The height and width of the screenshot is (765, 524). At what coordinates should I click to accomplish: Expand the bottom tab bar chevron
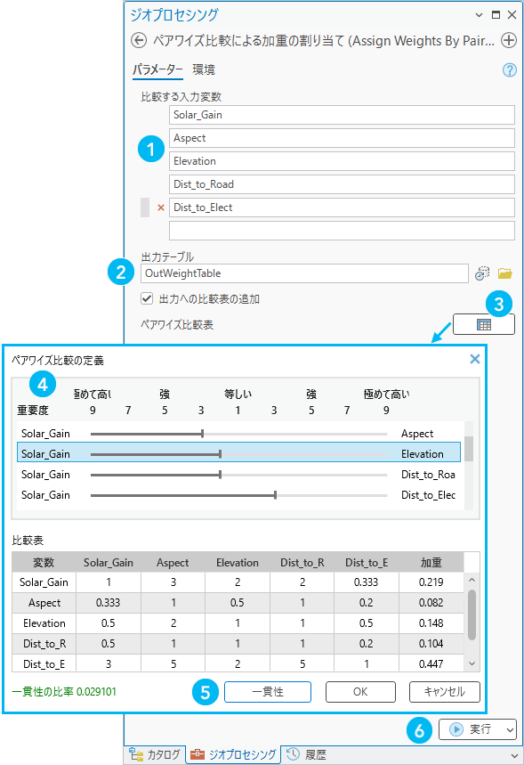point(513,756)
